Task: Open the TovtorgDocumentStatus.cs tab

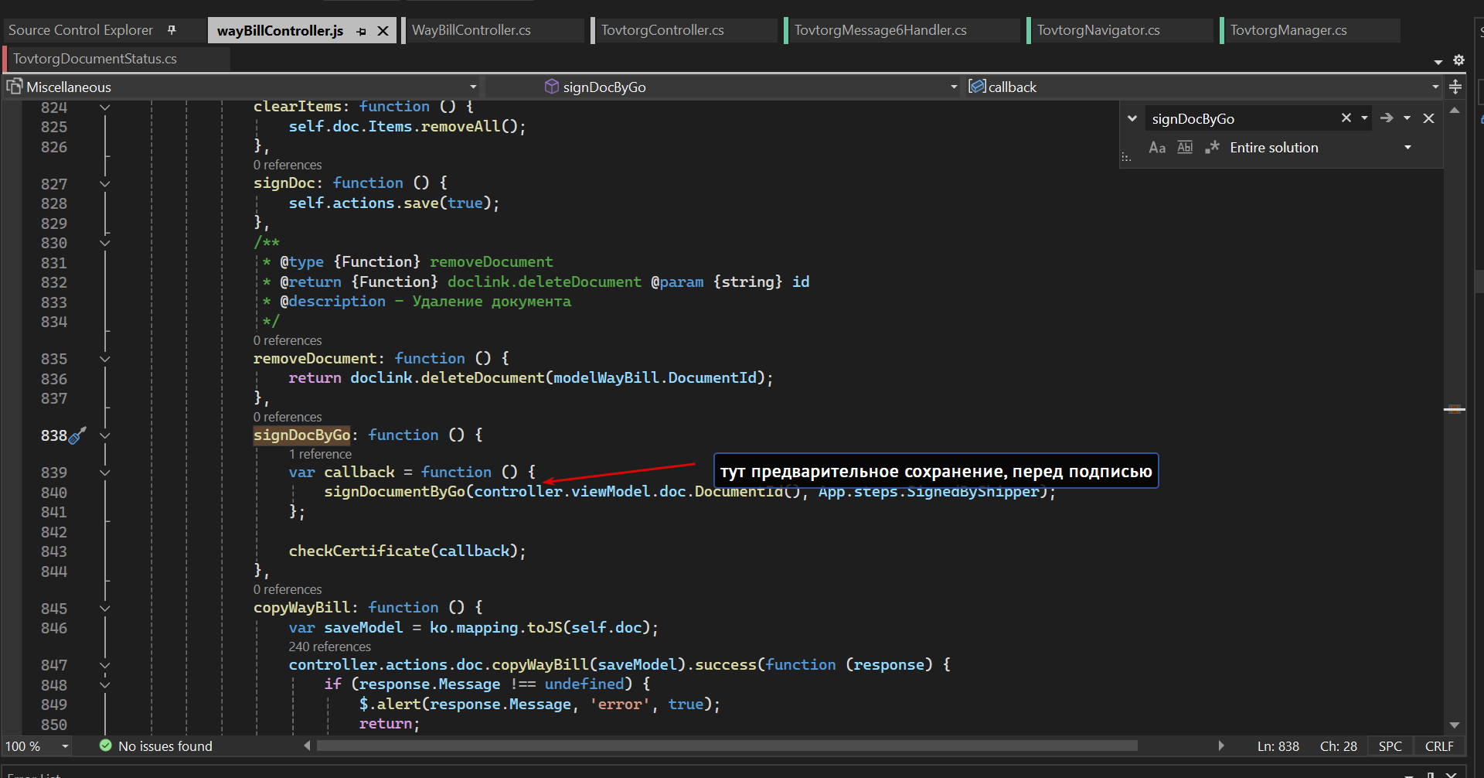Action: point(95,59)
